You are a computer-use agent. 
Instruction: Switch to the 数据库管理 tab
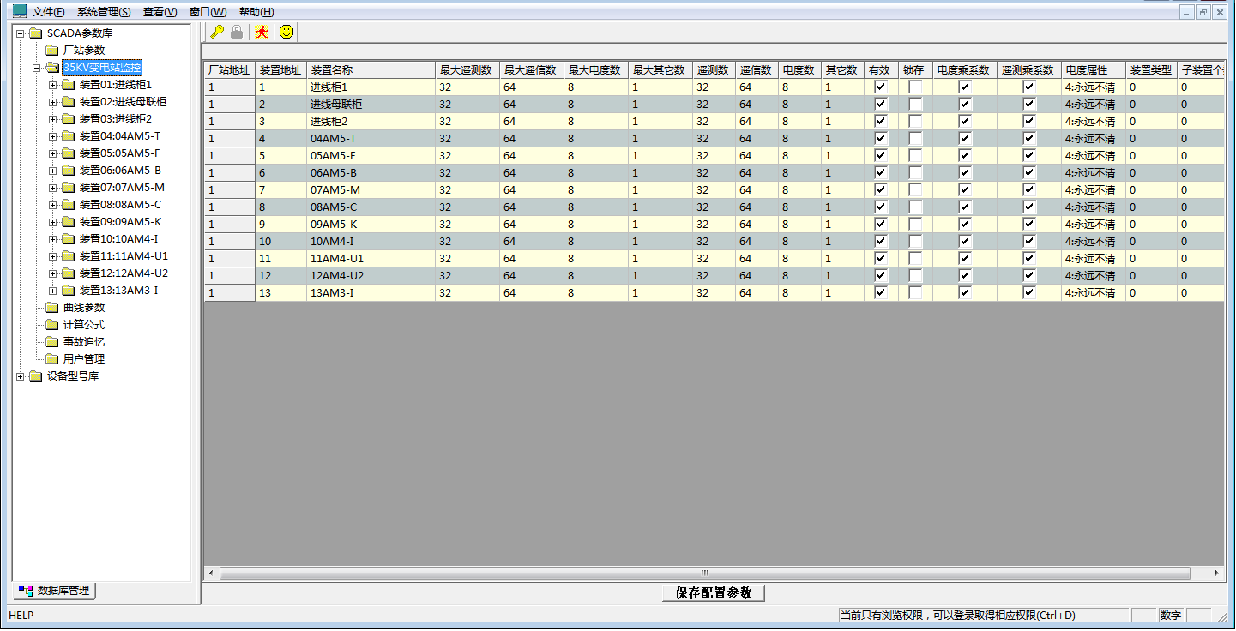pos(56,591)
